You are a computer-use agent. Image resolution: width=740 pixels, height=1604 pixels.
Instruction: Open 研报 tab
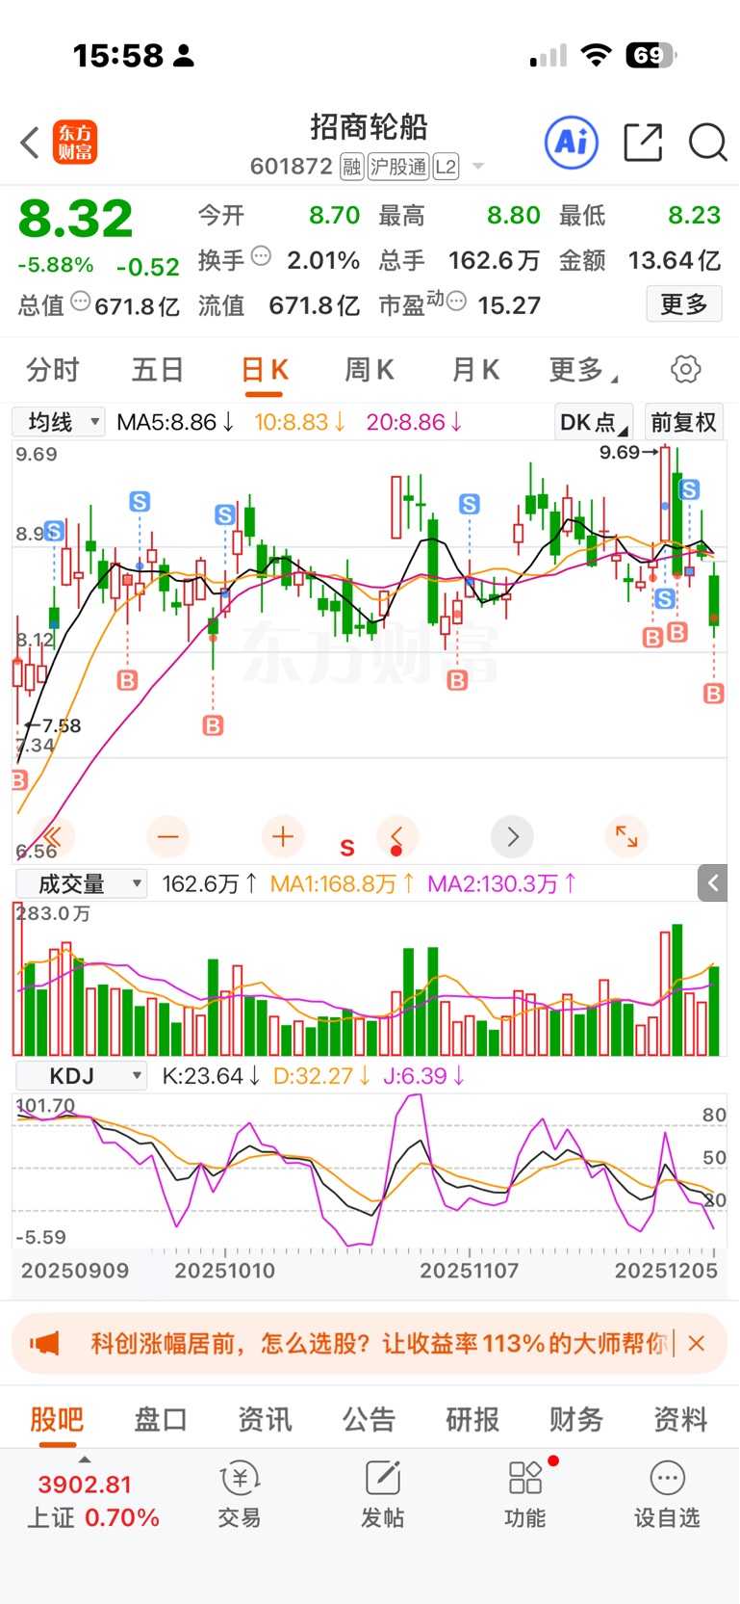coord(472,1419)
